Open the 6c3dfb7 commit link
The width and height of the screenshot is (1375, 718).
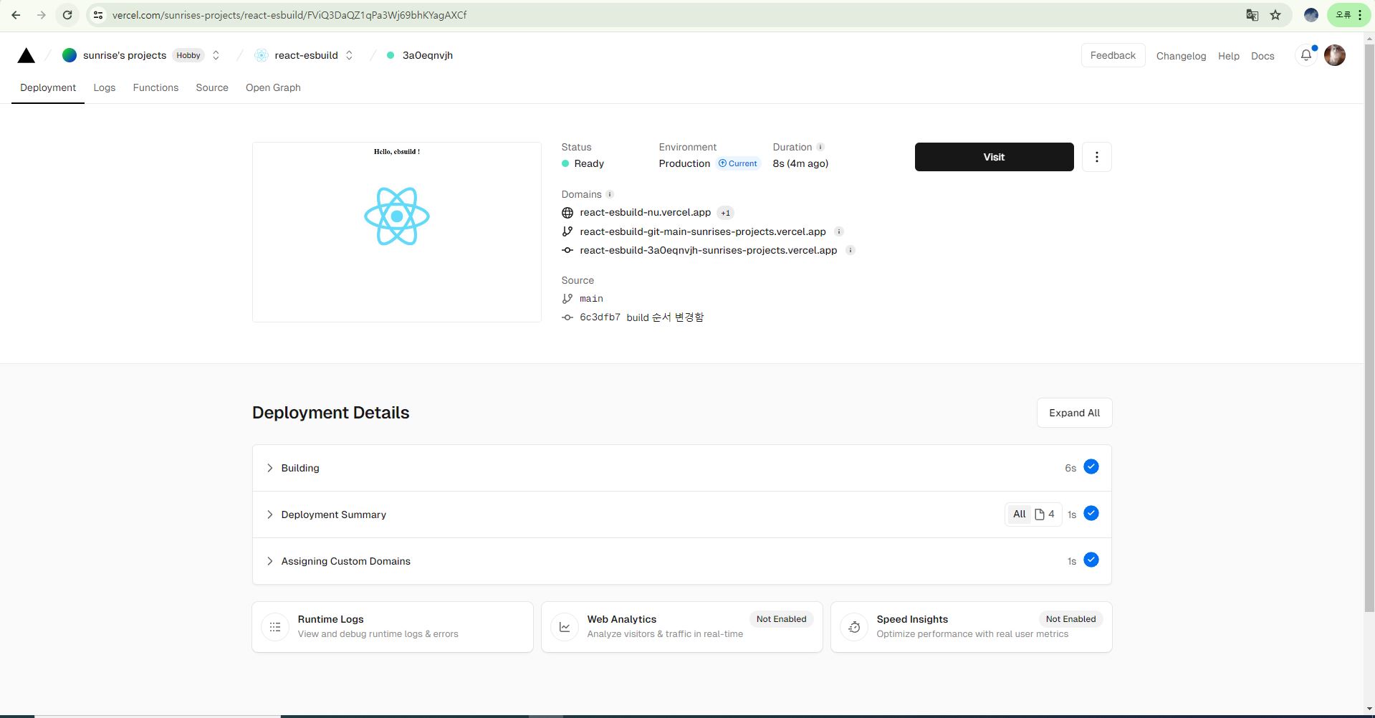pos(600,317)
